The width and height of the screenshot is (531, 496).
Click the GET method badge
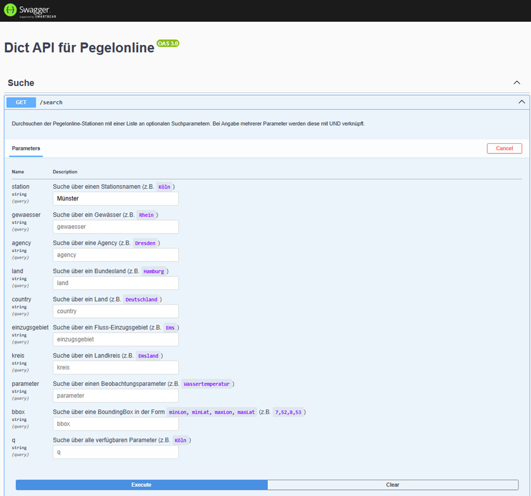(x=21, y=102)
